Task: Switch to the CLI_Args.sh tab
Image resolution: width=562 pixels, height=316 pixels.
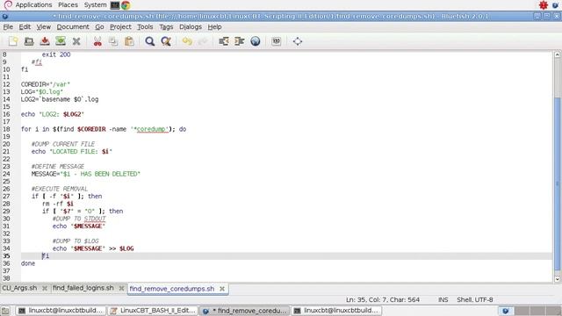Action: pyautogui.click(x=19, y=288)
